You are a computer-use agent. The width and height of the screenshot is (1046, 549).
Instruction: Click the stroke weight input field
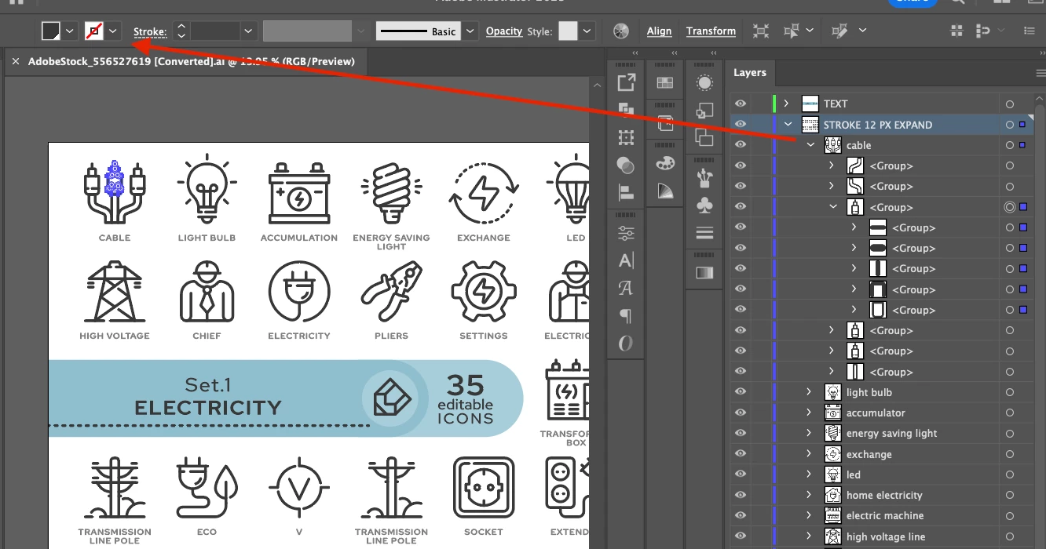tap(215, 31)
